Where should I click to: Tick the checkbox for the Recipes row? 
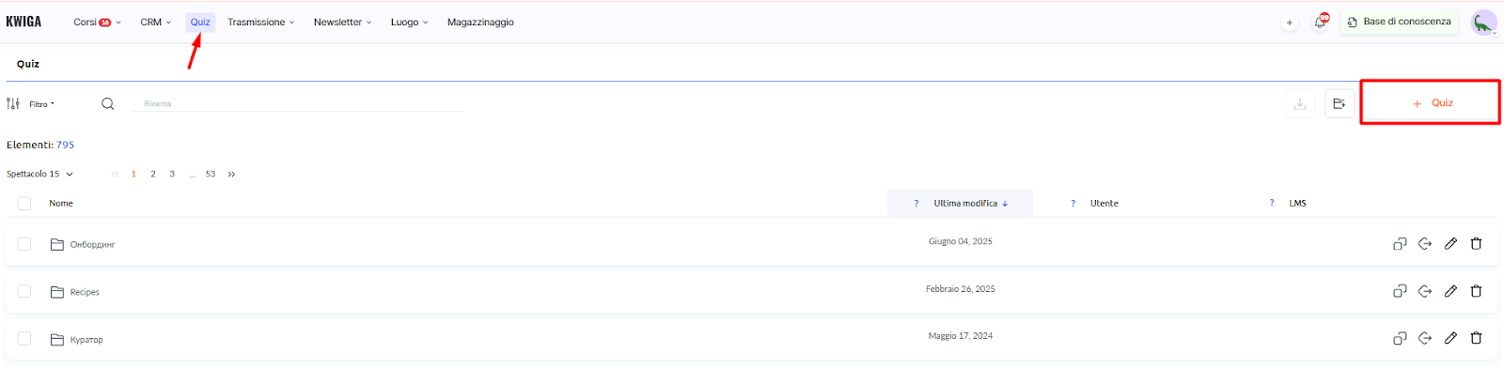pyautogui.click(x=24, y=291)
